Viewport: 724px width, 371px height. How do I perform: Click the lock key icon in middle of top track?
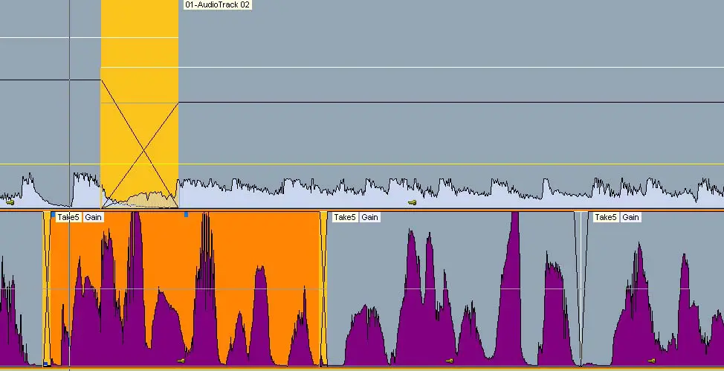(412, 202)
